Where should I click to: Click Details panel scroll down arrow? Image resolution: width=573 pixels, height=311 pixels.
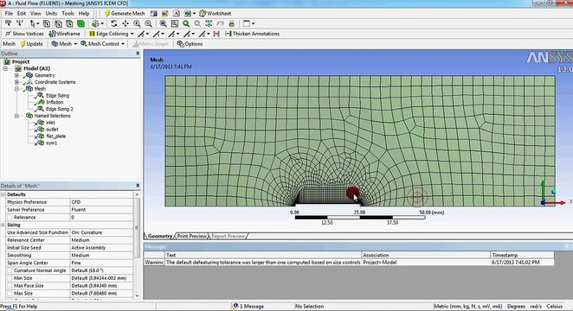[x=137, y=296]
